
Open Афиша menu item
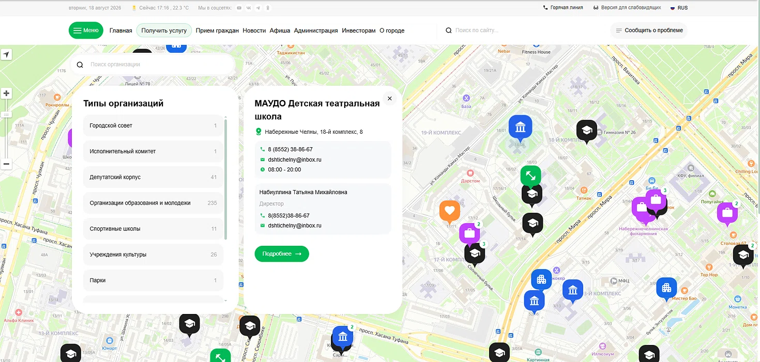click(x=280, y=30)
